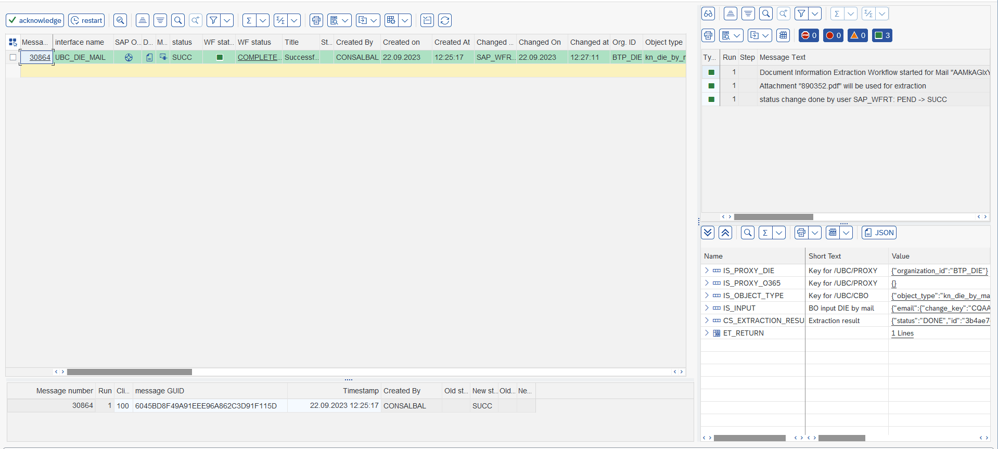Select the message GUID 6045BD8F49A91EEE96A862C3D91F115D cell
998x449 pixels.
[210, 406]
